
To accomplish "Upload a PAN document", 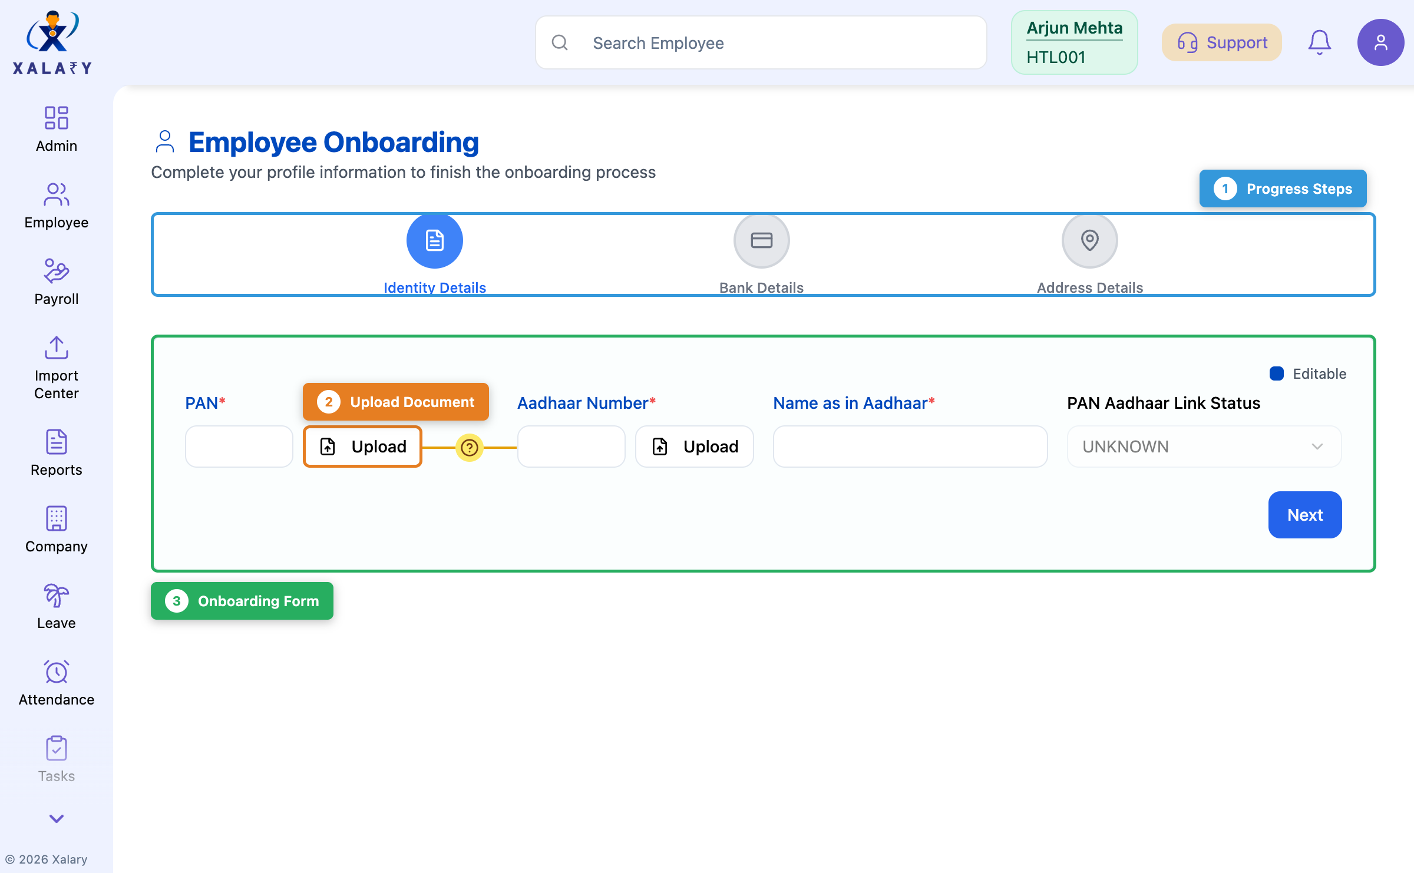I will 362,447.
